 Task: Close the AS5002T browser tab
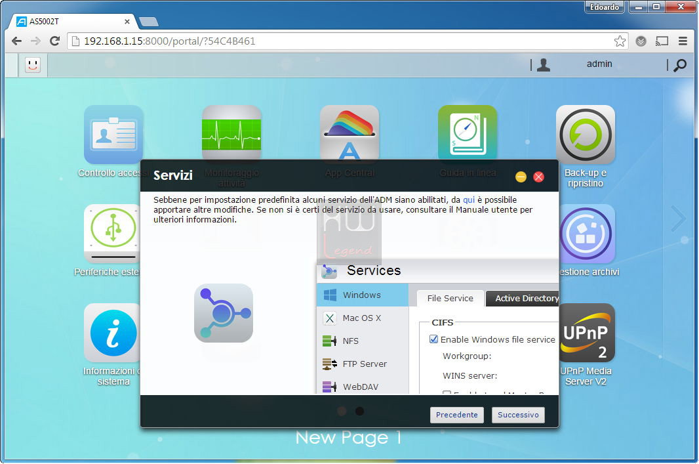[x=127, y=22]
